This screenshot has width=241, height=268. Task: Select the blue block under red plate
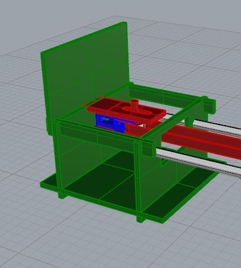[x=111, y=122]
